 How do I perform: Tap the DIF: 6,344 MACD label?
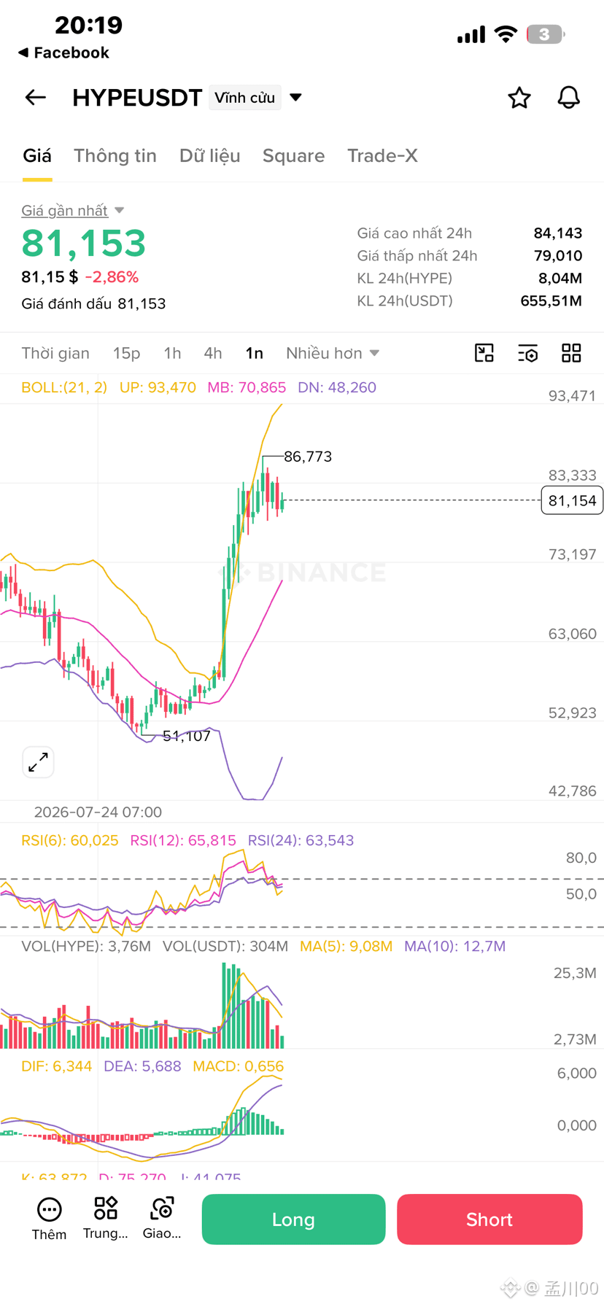[57, 1066]
